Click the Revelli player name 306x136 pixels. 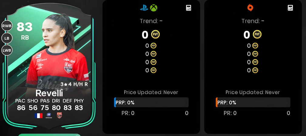pyautogui.click(x=49, y=93)
